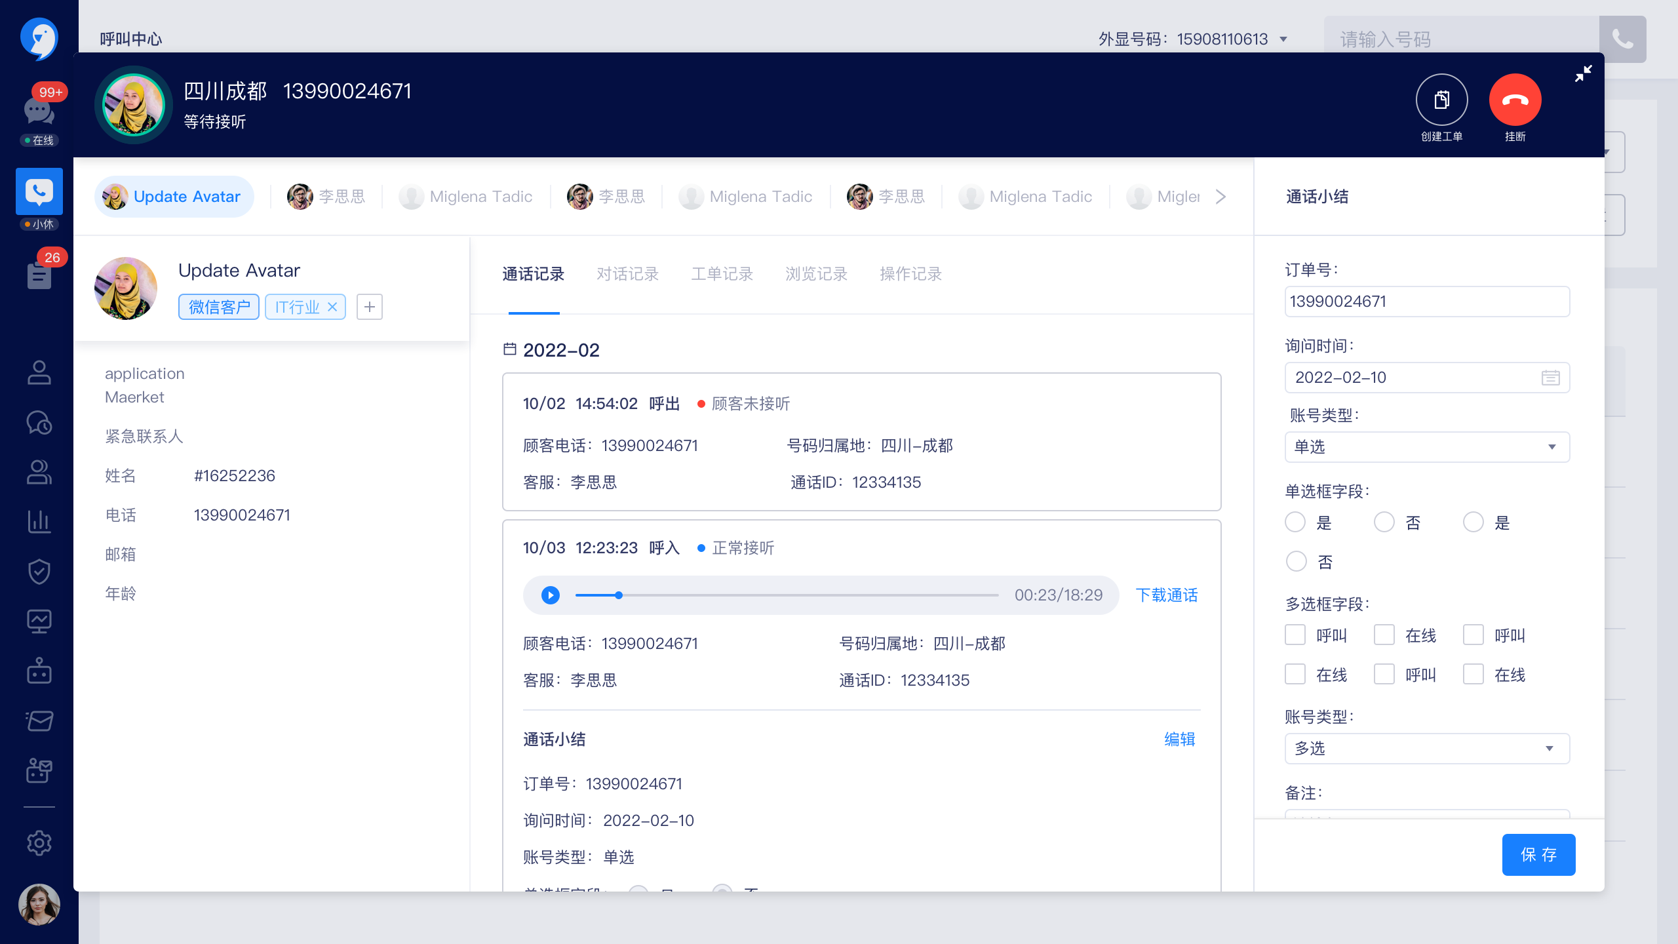Click the red hang up call button
This screenshot has width=1678, height=944.
[1515, 100]
